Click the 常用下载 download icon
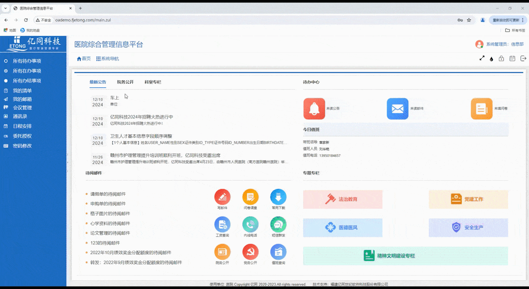529x289 pixels. click(x=278, y=197)
